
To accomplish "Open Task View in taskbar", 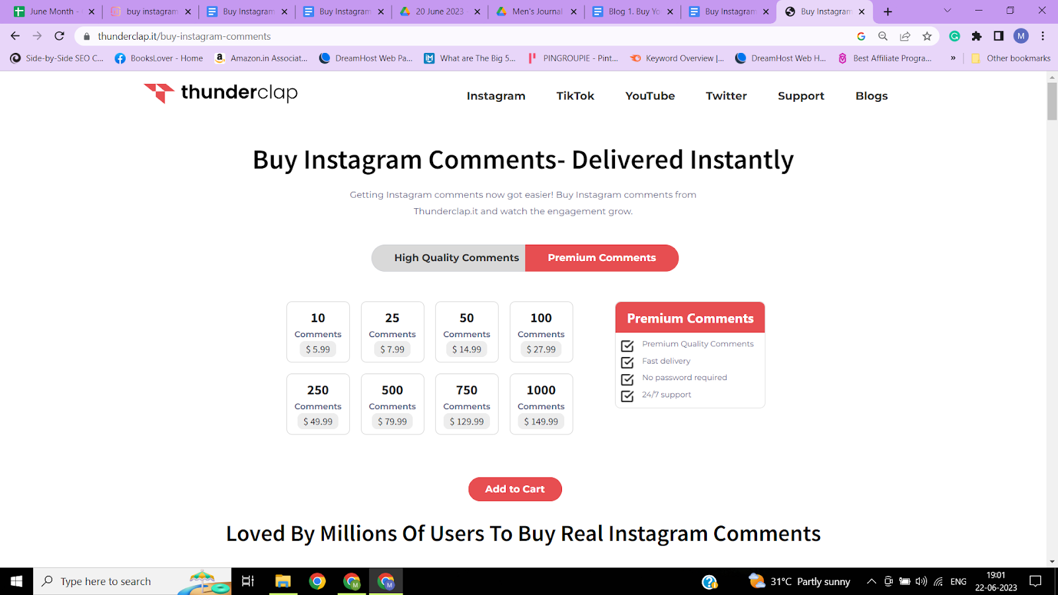I will click(248, 581).
